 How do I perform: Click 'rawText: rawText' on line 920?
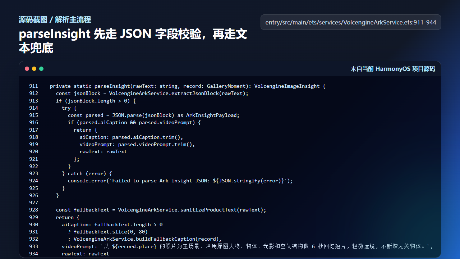tap(103, 151)
